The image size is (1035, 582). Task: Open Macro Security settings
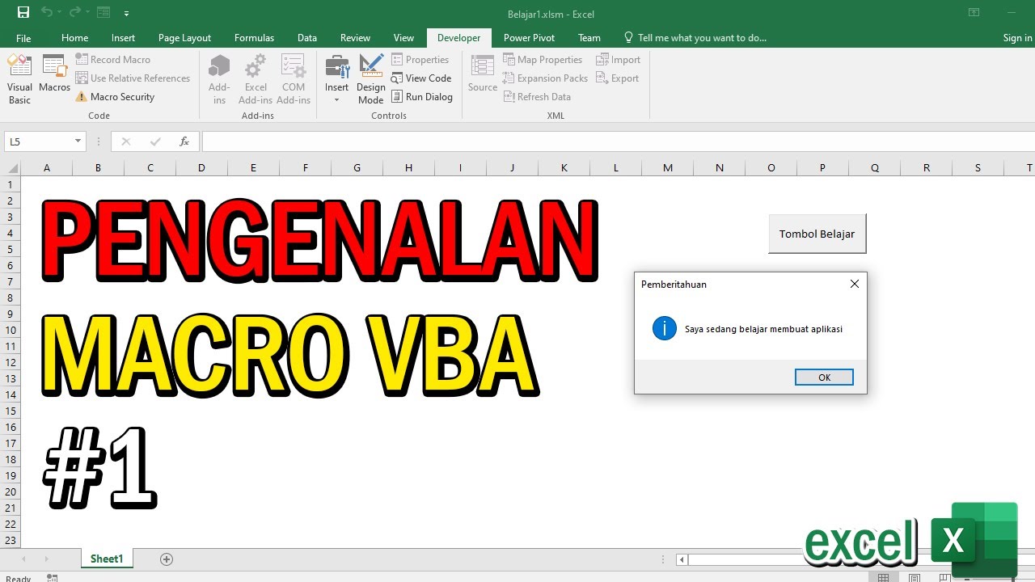click(x=115, y=97)
